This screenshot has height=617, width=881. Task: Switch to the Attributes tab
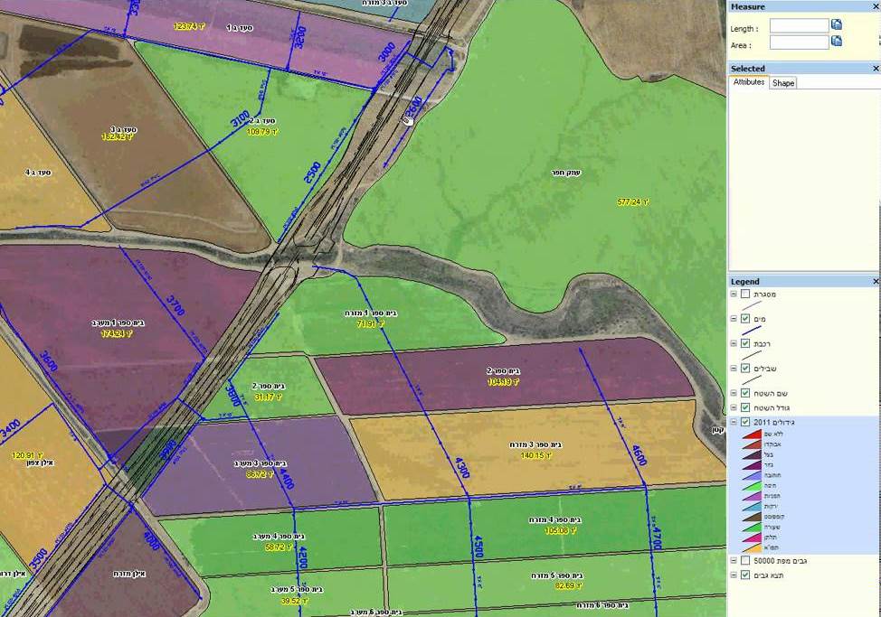pyautogui.click(x=749, y=82)
